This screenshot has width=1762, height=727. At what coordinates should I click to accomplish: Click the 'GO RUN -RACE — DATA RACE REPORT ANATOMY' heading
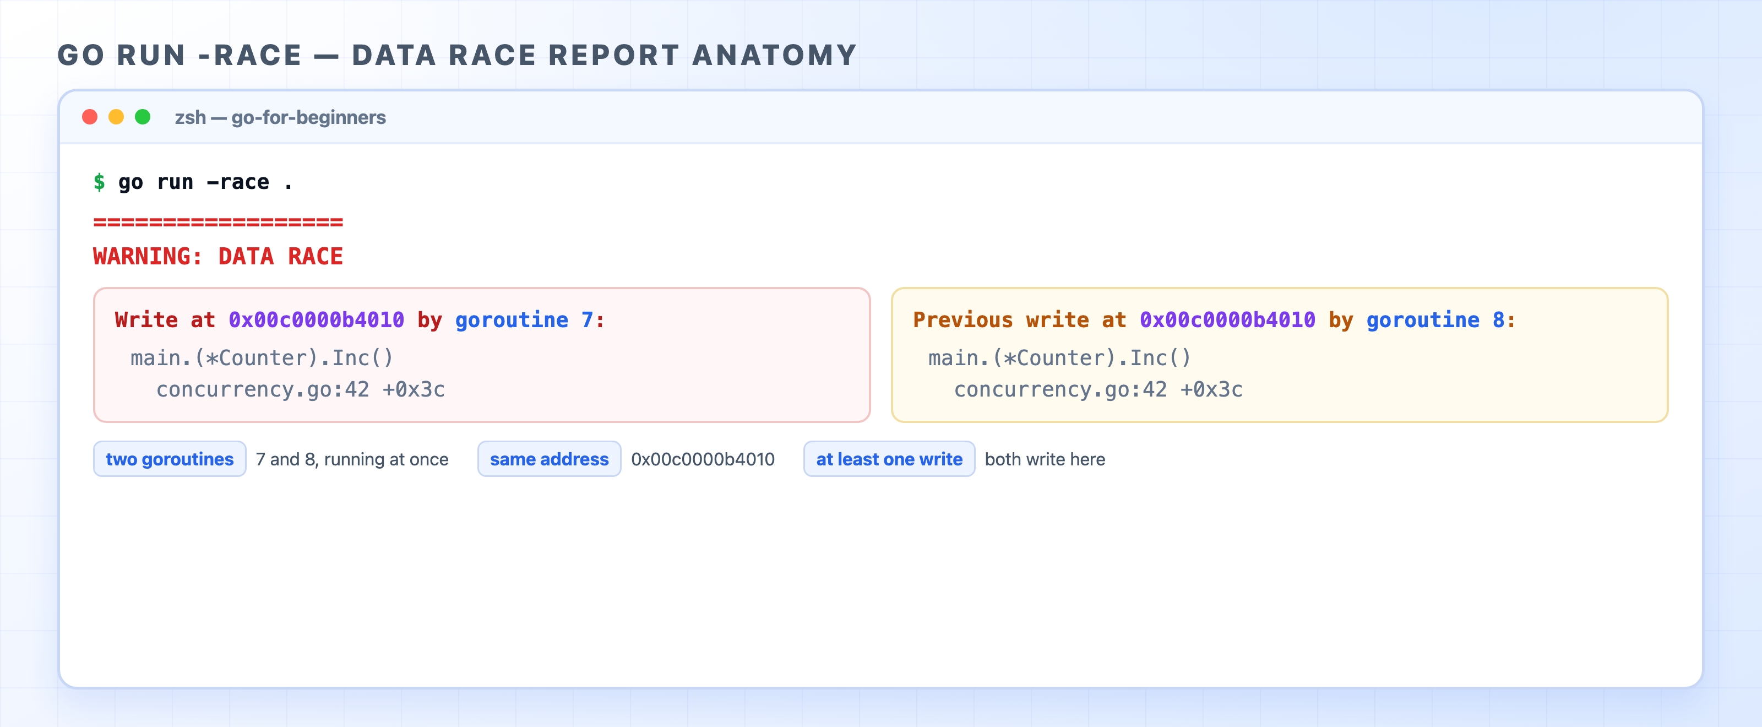pos(457,56)
